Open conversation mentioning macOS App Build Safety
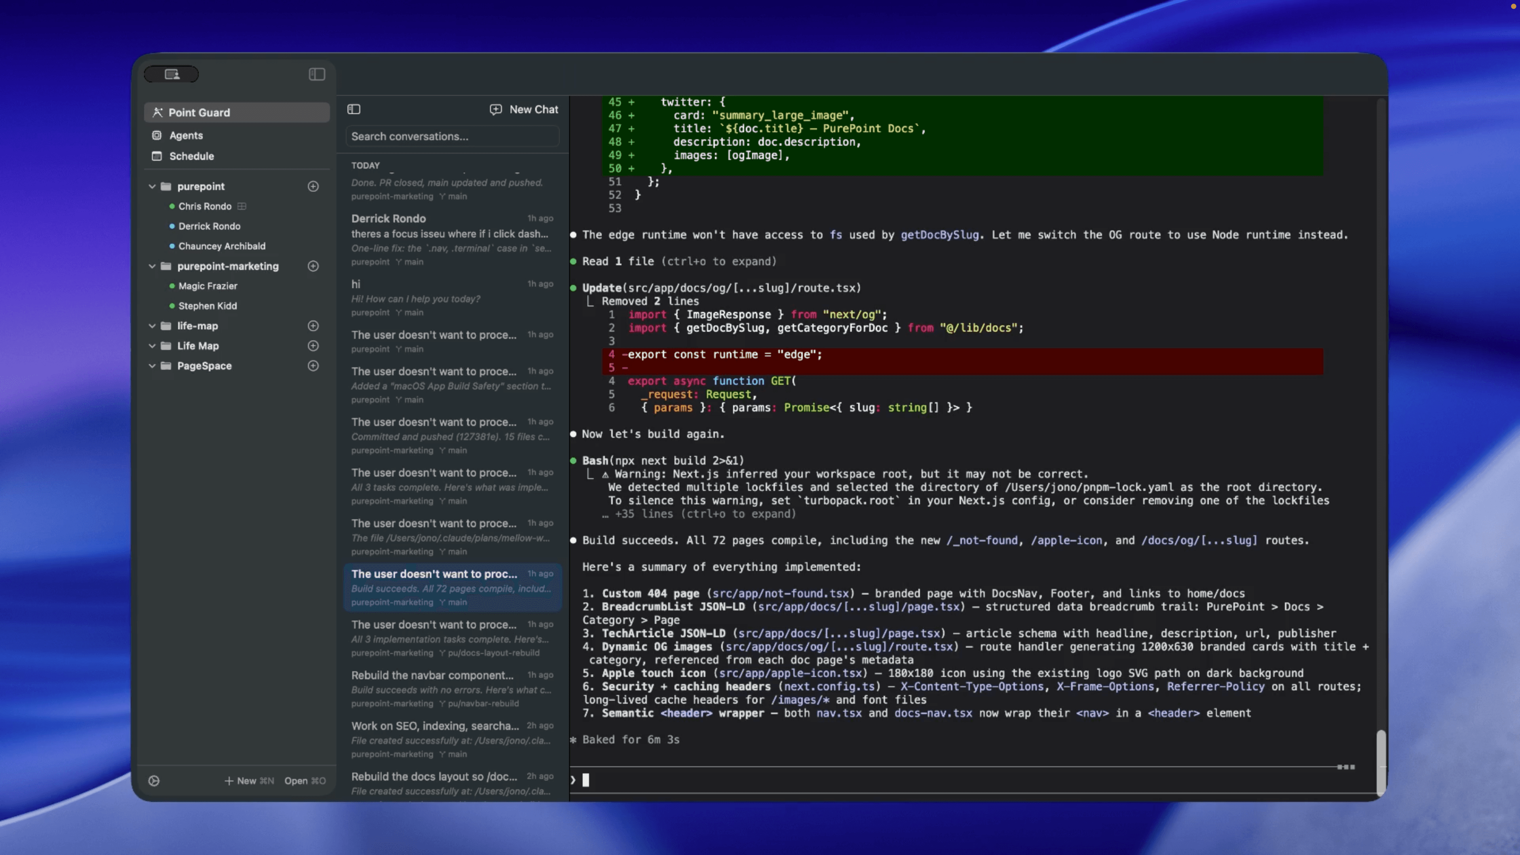This screenshot has height=855, width=1520. 452,385
